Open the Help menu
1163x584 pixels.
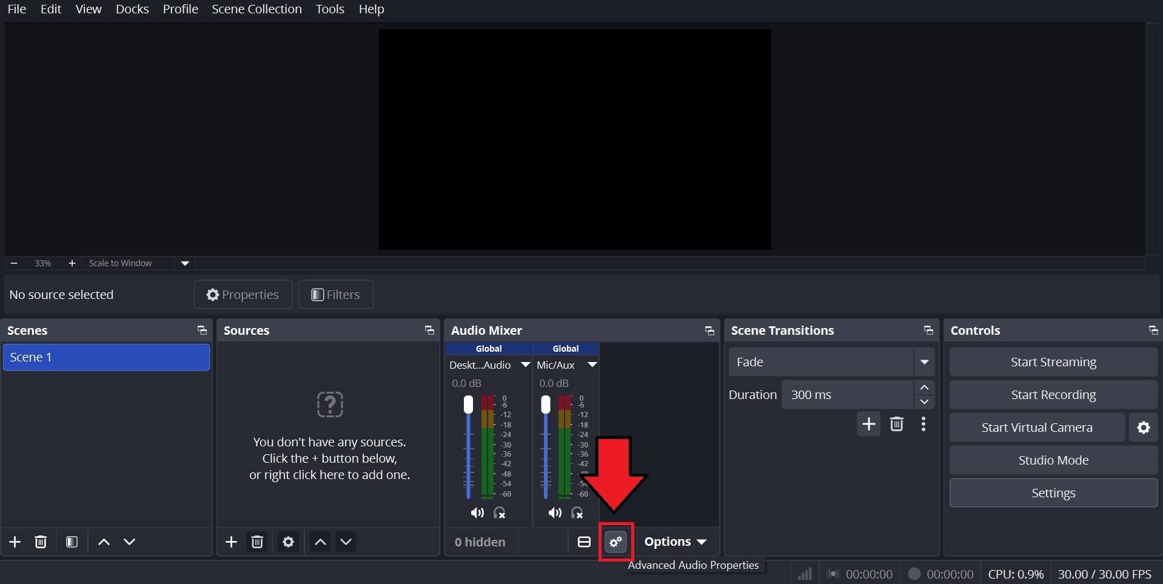coord(371,9)
